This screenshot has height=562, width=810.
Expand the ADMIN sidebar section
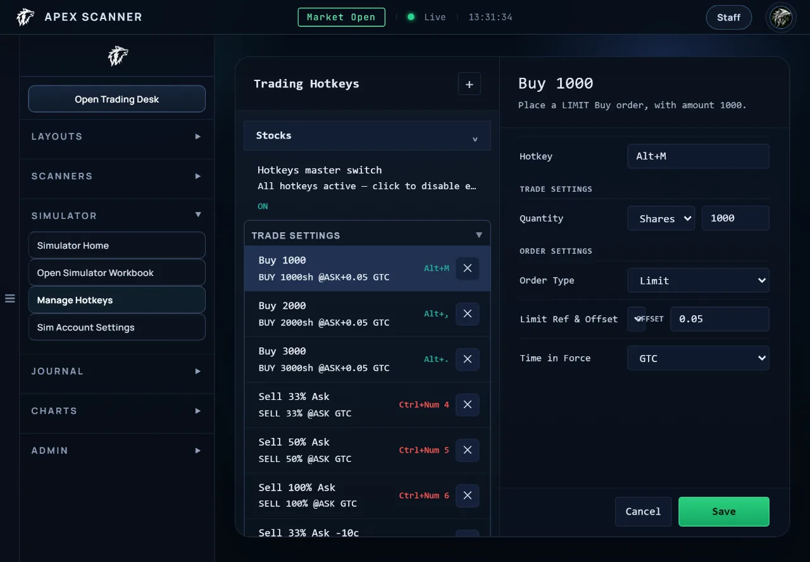tap(117, 451)
